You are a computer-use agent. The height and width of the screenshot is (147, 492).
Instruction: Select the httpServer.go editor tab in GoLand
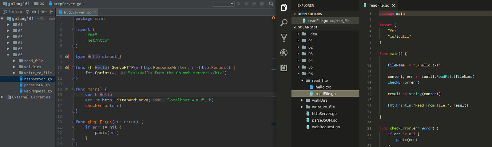(77, 12)
